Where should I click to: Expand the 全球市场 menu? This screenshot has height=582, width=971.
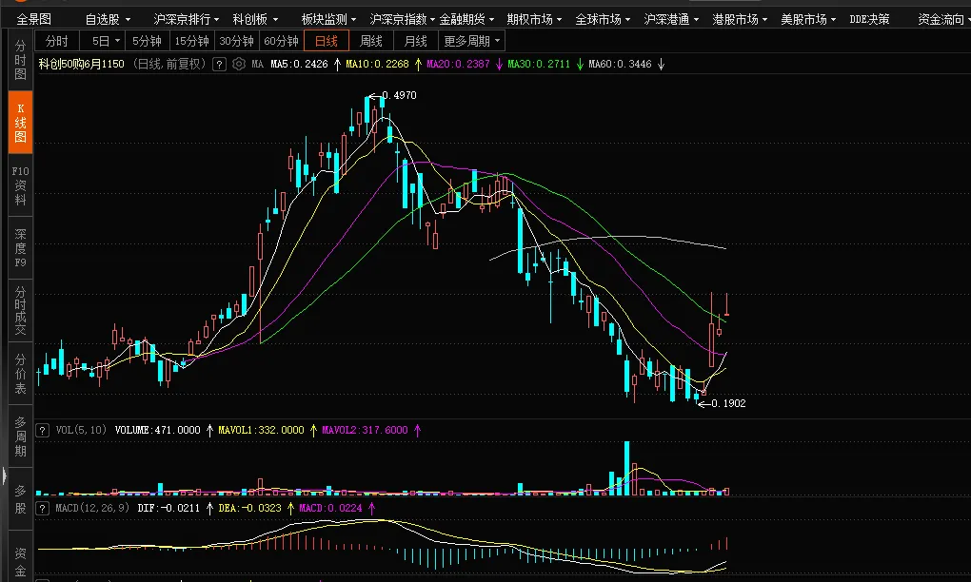pos(603,19)
